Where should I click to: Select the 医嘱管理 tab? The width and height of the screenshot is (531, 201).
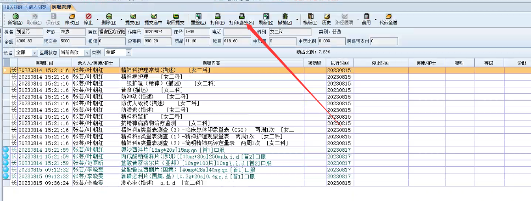coord(63,7)
